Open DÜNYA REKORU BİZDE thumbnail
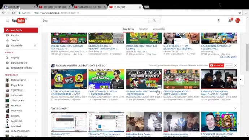 pos(182,79)
